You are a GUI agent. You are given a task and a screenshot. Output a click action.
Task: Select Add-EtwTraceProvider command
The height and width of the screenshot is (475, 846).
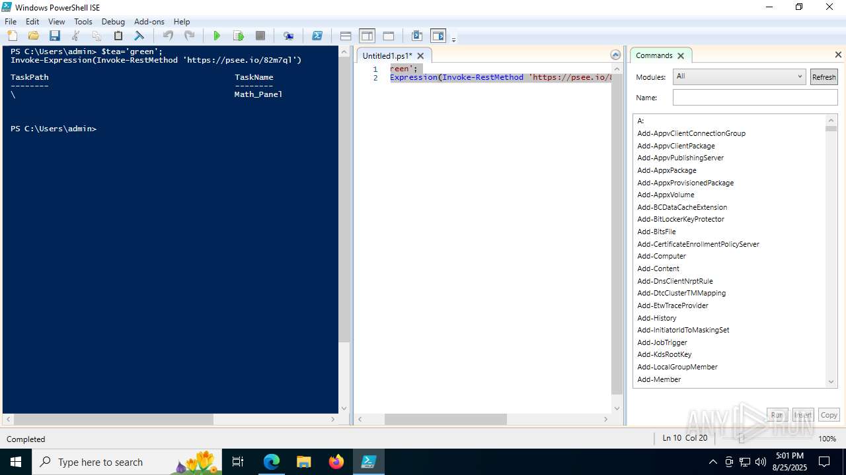pyautogui.click(x=673, y=305)
